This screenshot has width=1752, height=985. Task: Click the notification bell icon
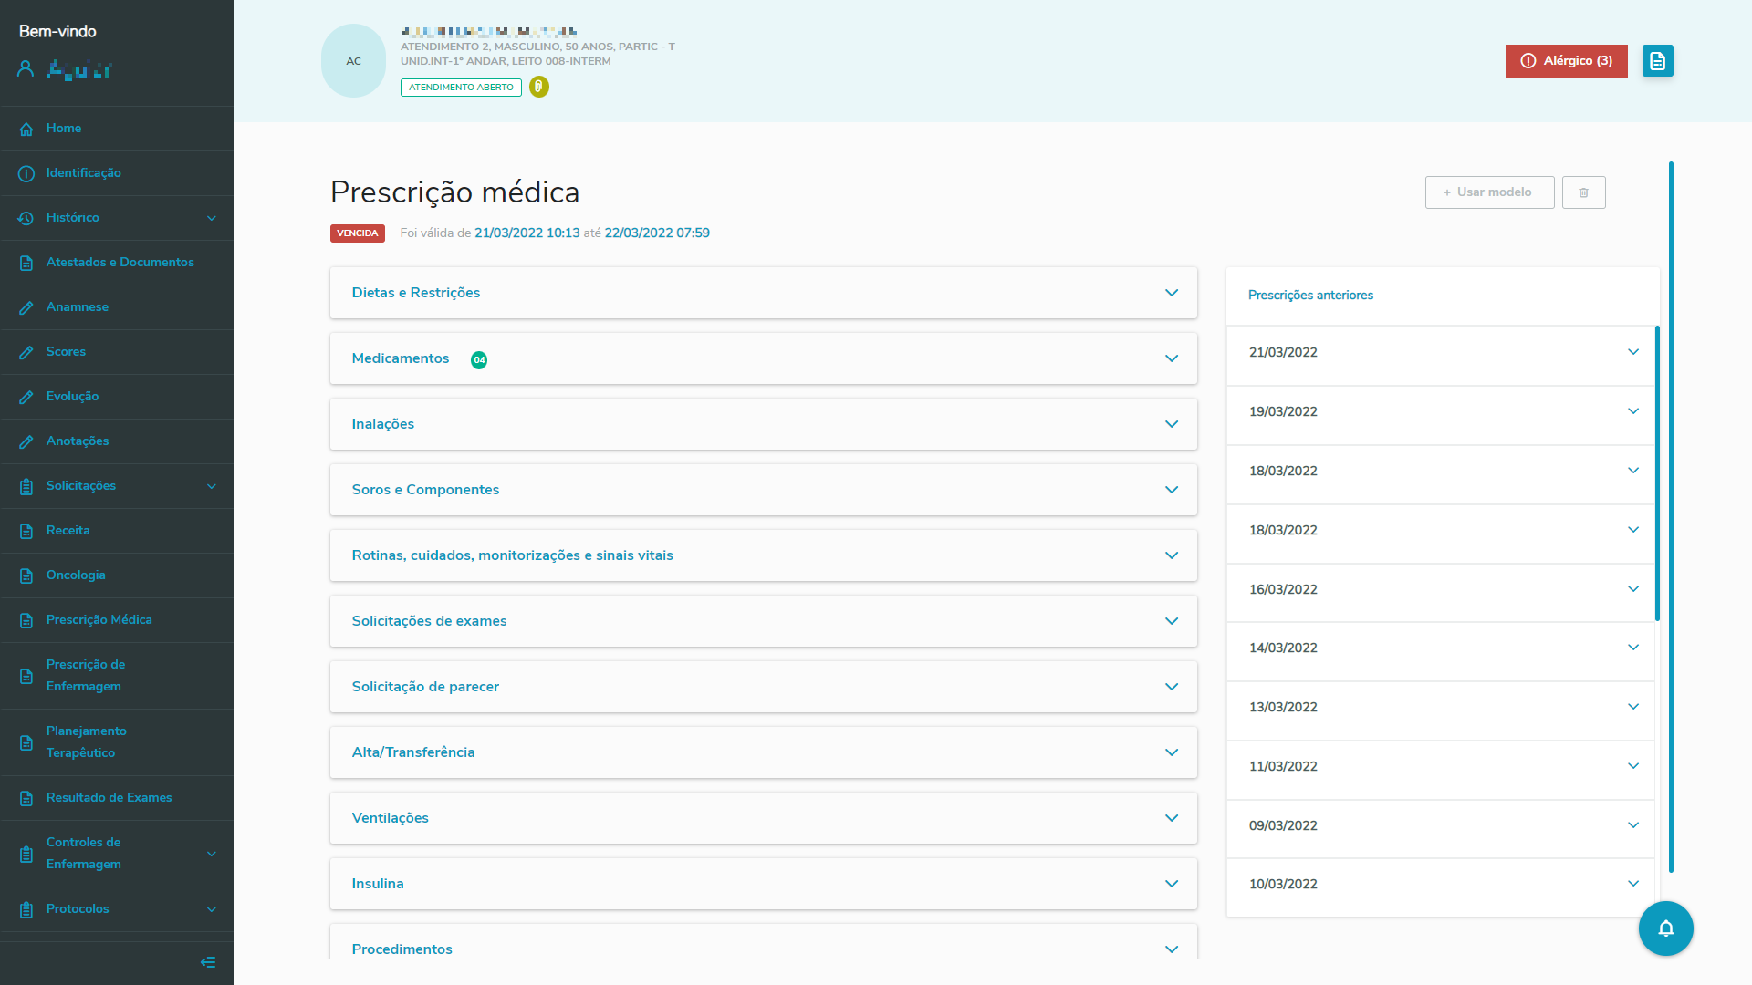coord(1665,928)
